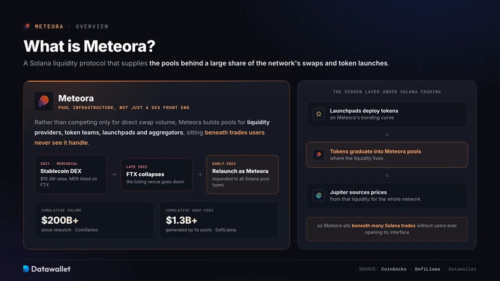Click 'from that liquidity for the whole network' caption

(x=375, y=199)
